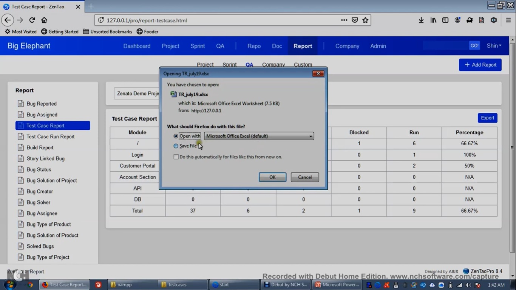Select the Open with radio button

tap(176, 136)
